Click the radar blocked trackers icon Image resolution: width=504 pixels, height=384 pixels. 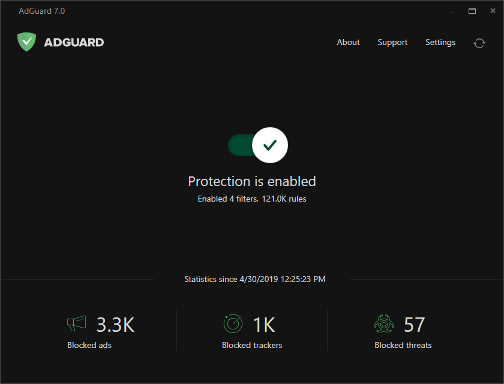pos(233,324)
